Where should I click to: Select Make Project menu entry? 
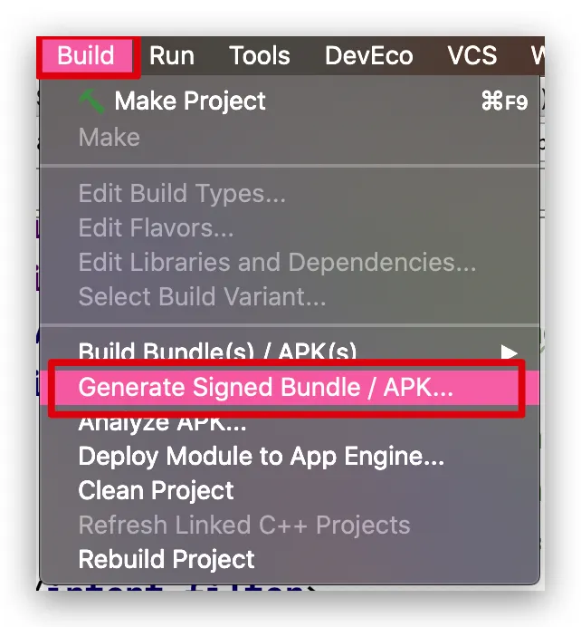pyautogui.click(x=290, y=101)
